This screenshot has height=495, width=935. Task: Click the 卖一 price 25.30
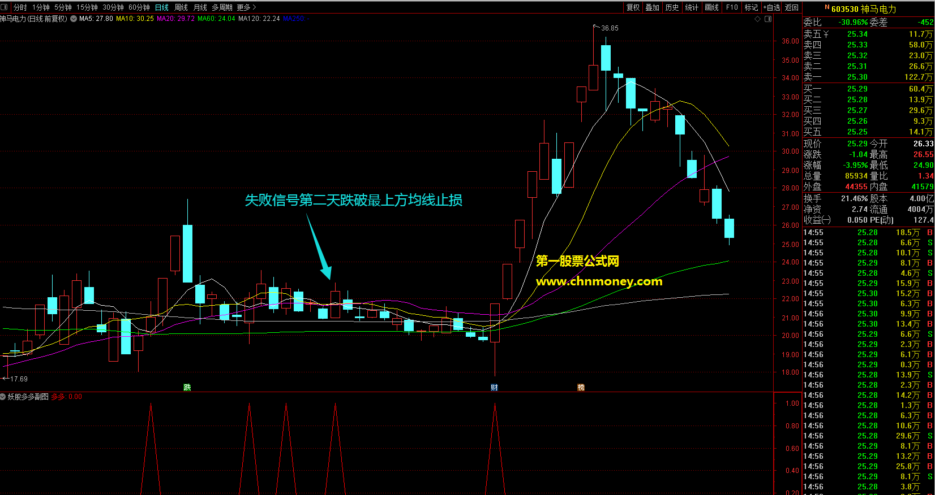(857, 77)
